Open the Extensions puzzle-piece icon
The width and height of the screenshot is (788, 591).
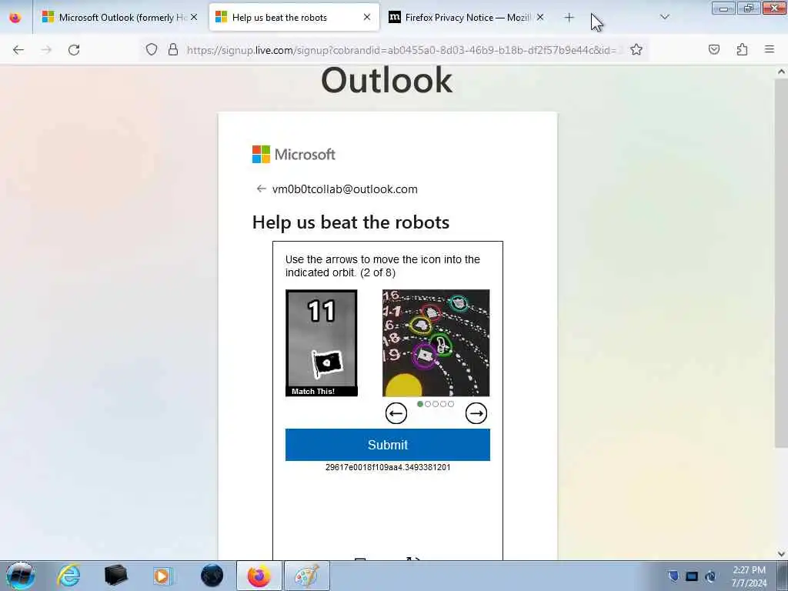(x=742, y=49)
